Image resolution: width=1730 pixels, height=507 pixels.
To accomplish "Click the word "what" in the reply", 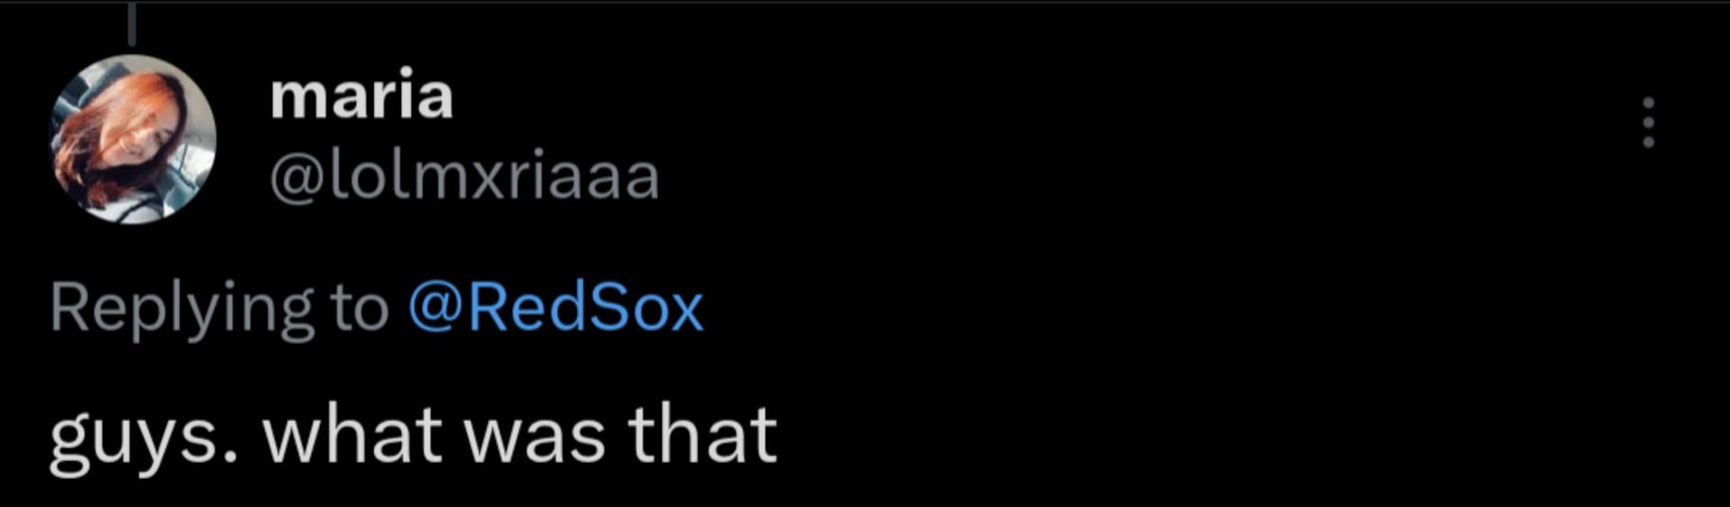I will click(x=351, y=436).
